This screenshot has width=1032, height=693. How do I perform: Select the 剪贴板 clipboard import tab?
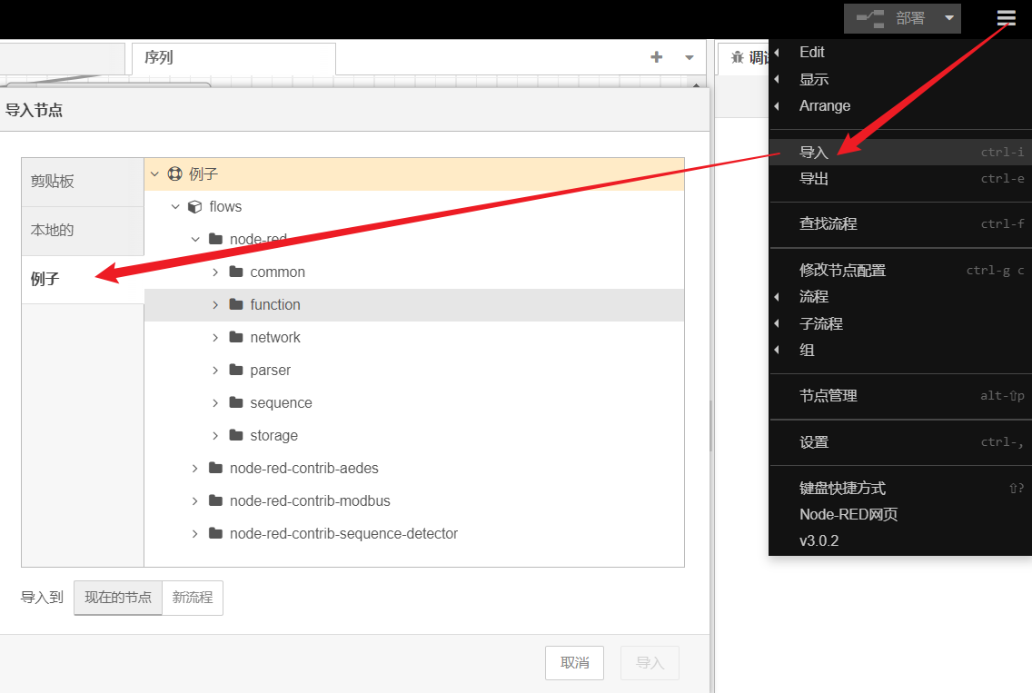[83, 182]
